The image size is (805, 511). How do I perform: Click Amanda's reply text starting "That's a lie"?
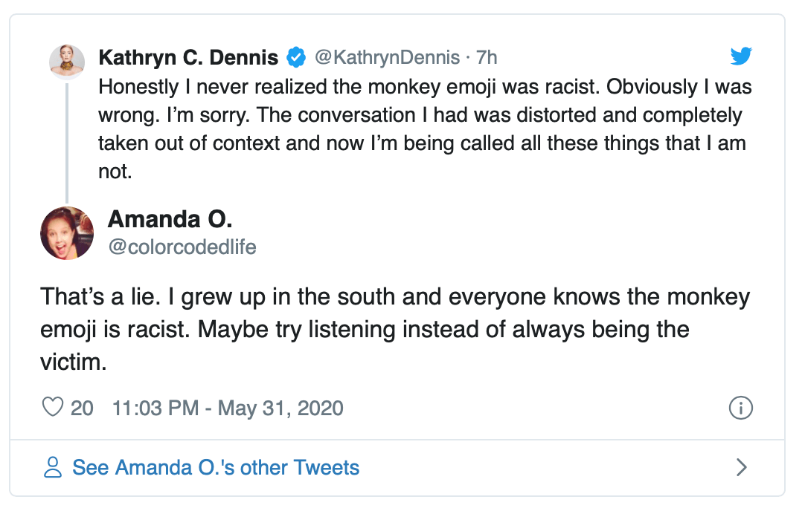[x=394, y=329]
